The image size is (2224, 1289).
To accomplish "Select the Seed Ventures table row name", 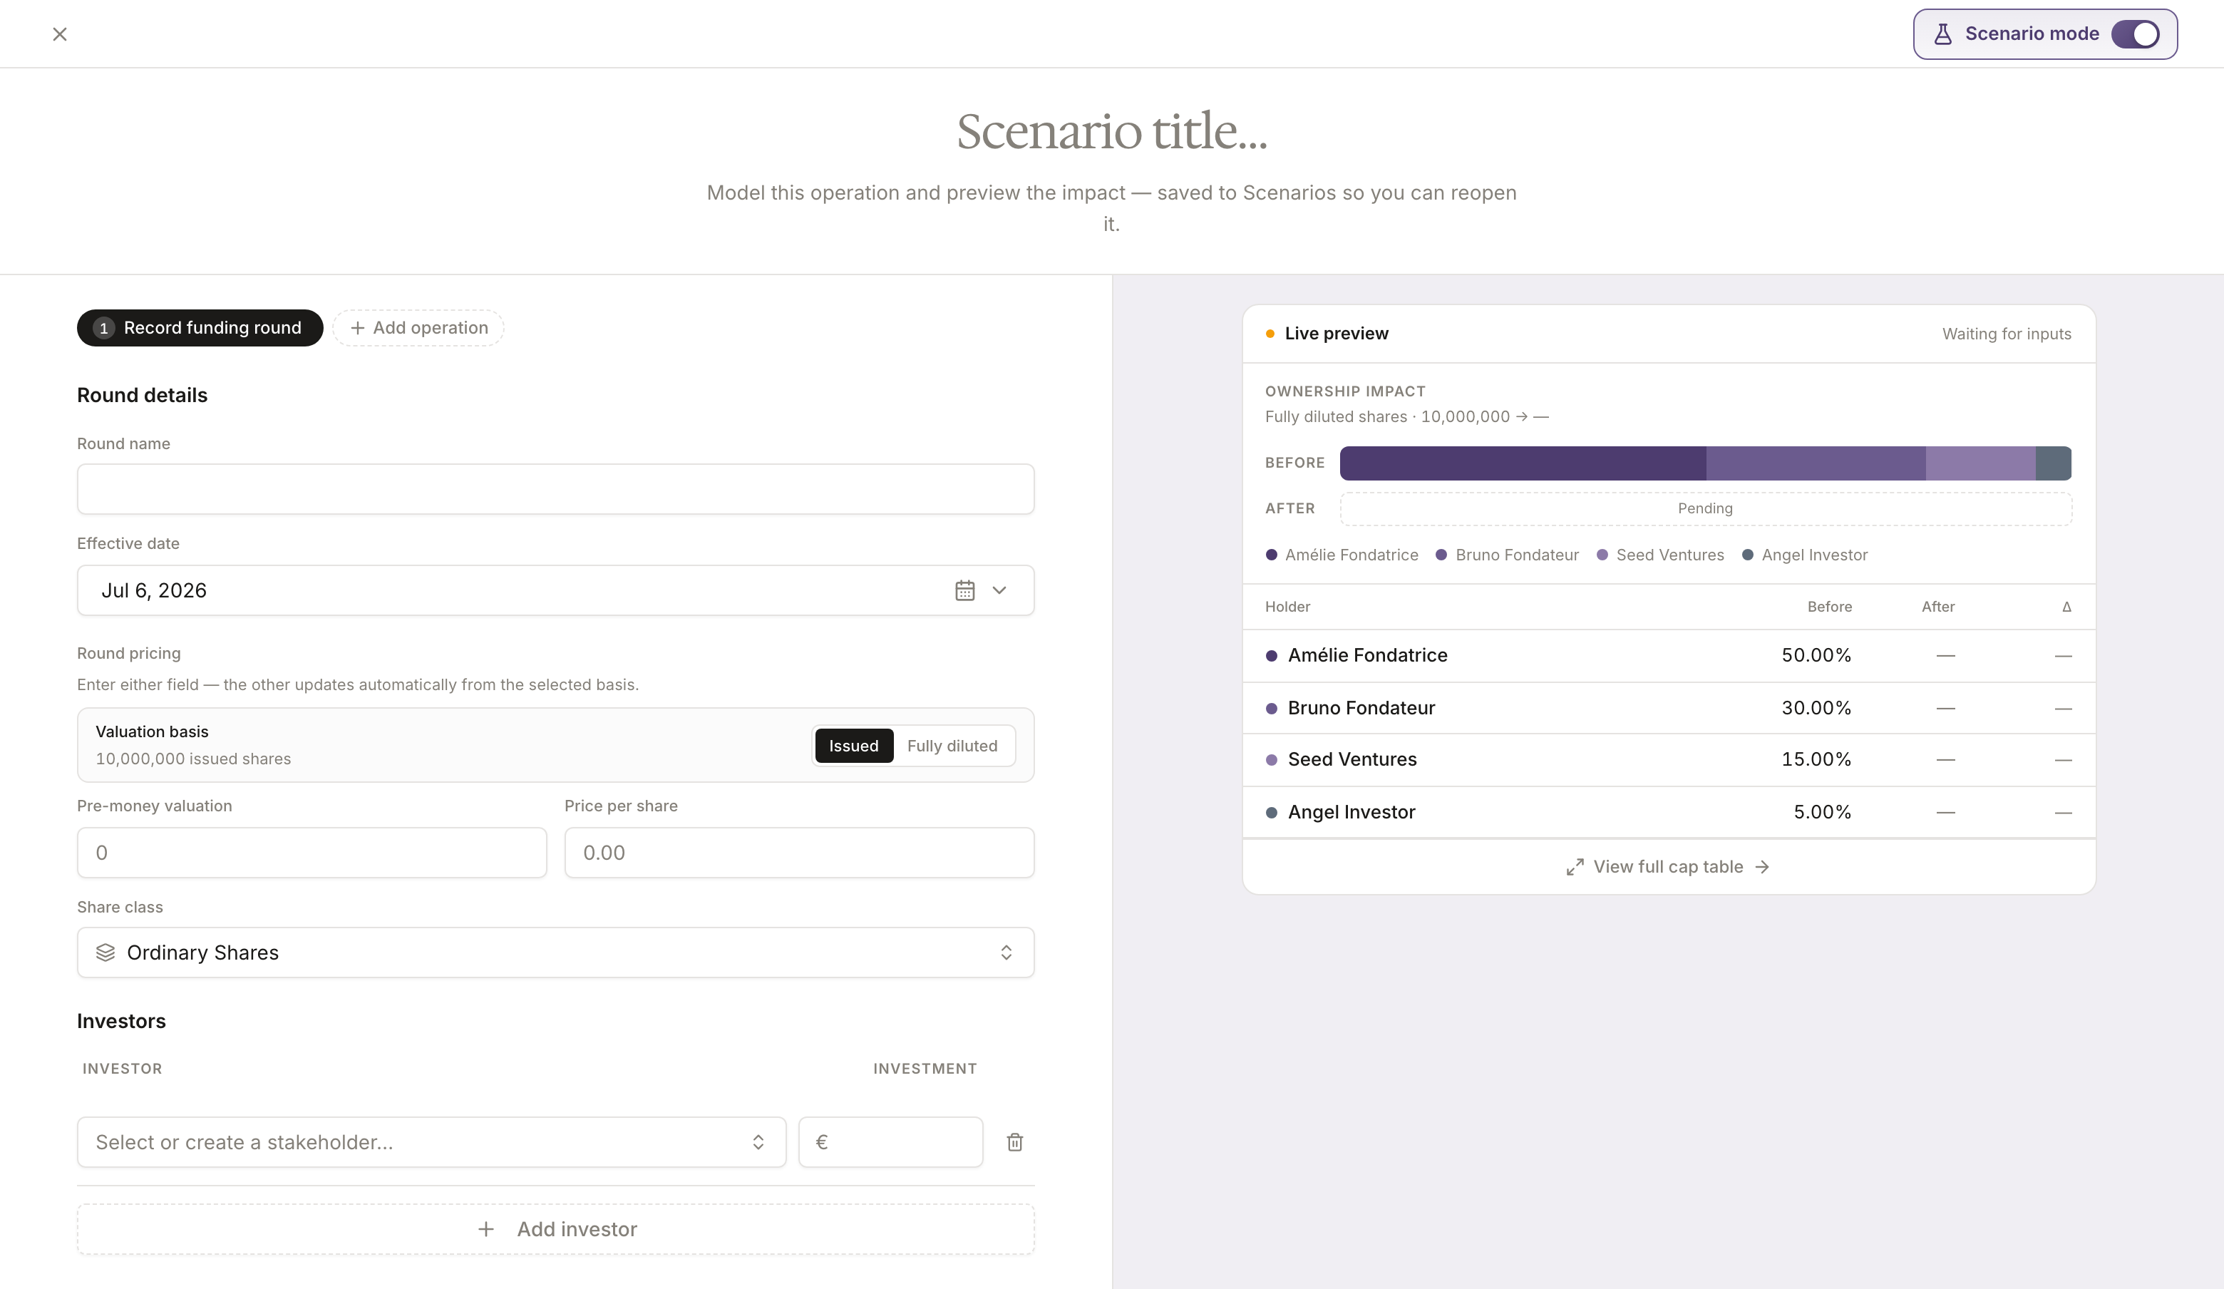I will pos(1352,760).
